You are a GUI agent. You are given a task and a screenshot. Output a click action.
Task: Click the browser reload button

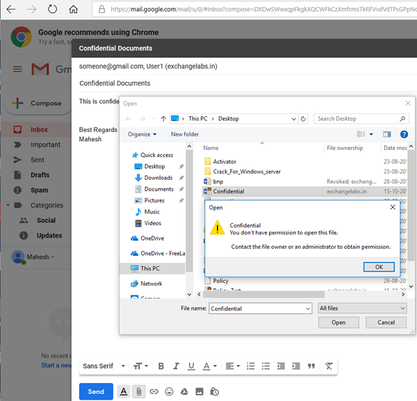click(53, 9)
